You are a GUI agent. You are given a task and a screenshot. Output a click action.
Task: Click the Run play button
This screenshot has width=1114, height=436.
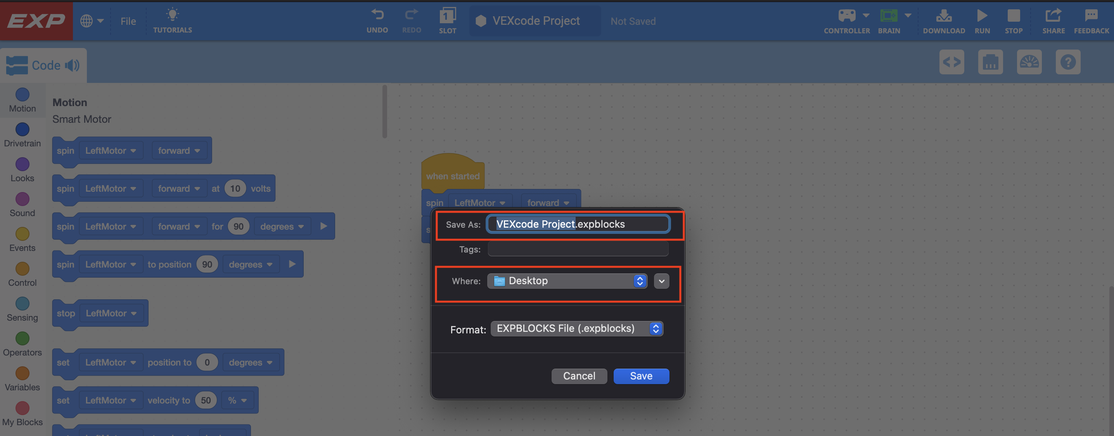pos(982,15)
